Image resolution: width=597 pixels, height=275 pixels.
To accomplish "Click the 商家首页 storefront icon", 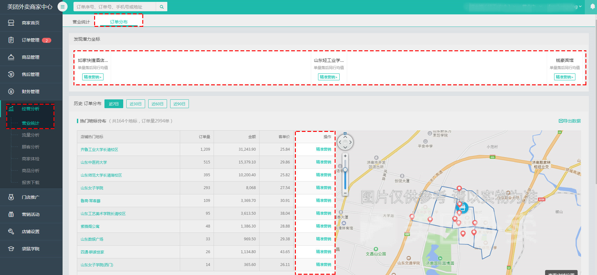I will pos(11,23).
